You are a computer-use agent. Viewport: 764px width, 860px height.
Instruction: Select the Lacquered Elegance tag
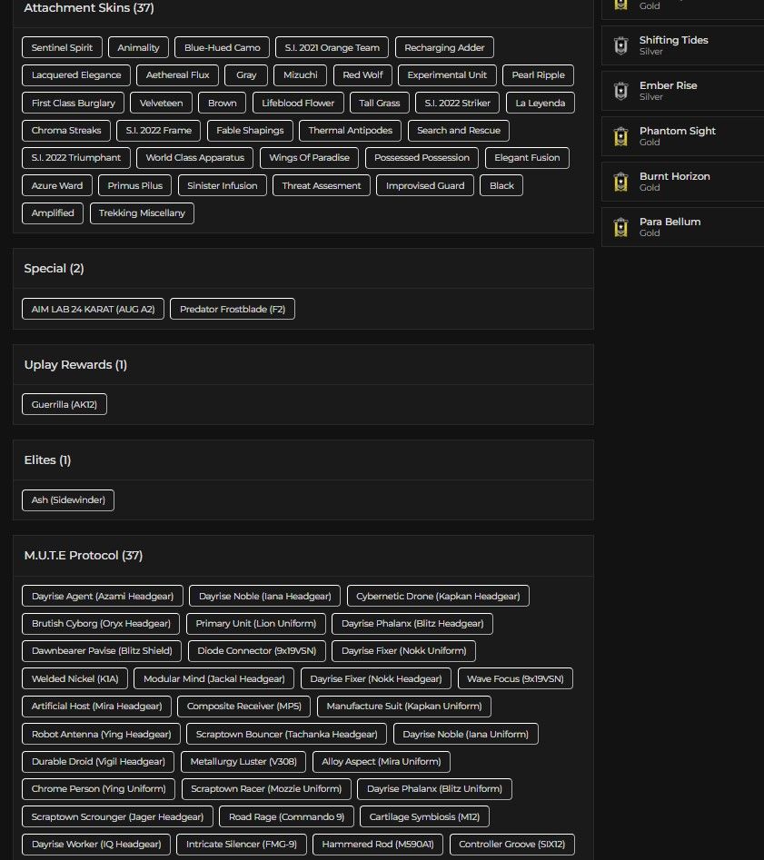(76, 75)
